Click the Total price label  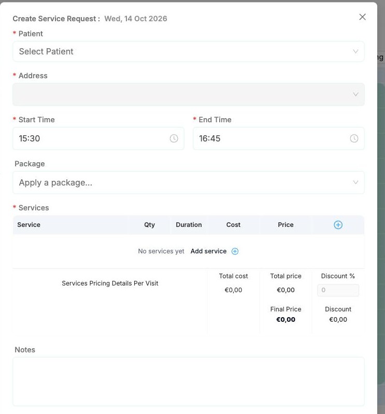pos(286,276)
